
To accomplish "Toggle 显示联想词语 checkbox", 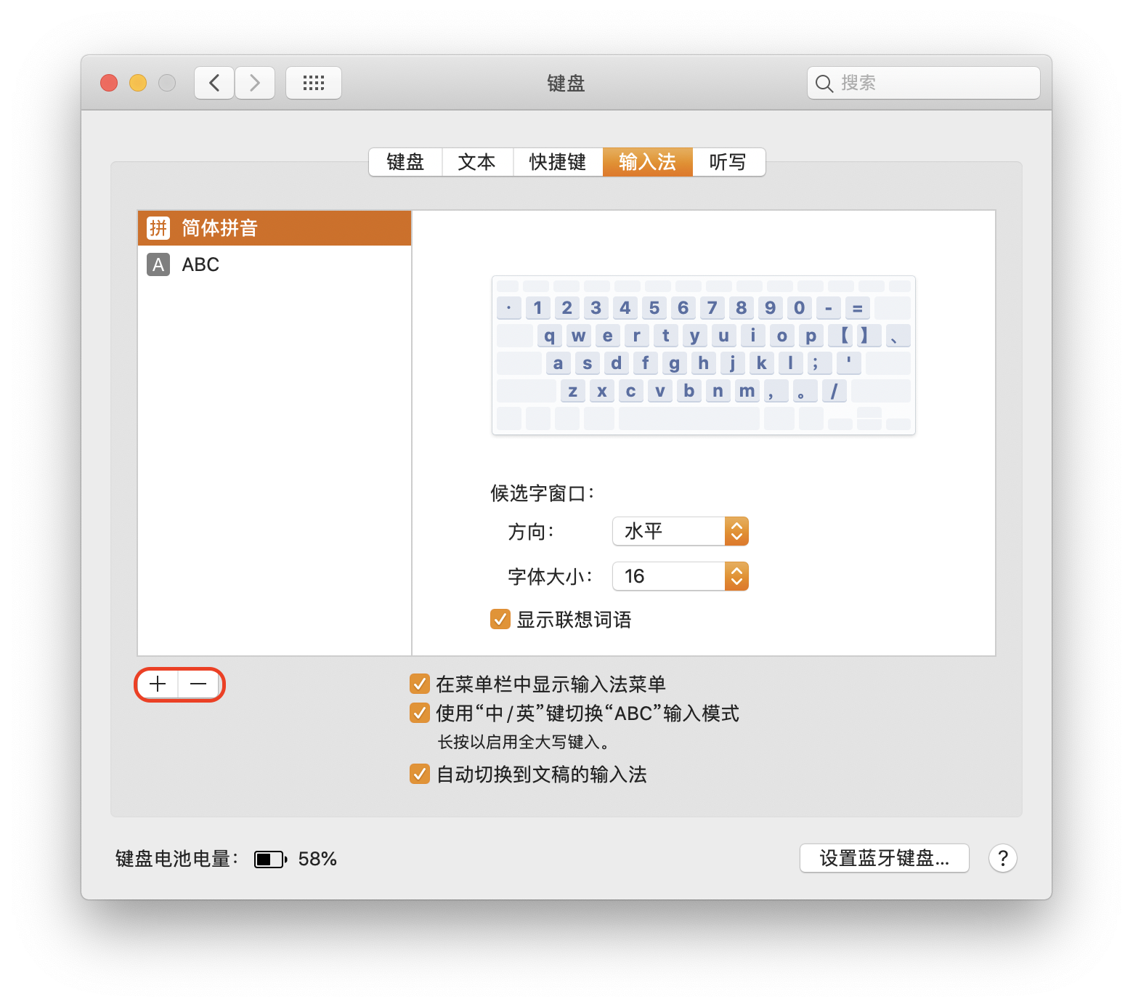I will [500, 619].
